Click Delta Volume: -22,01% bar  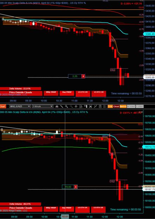[x=20, y=89]
